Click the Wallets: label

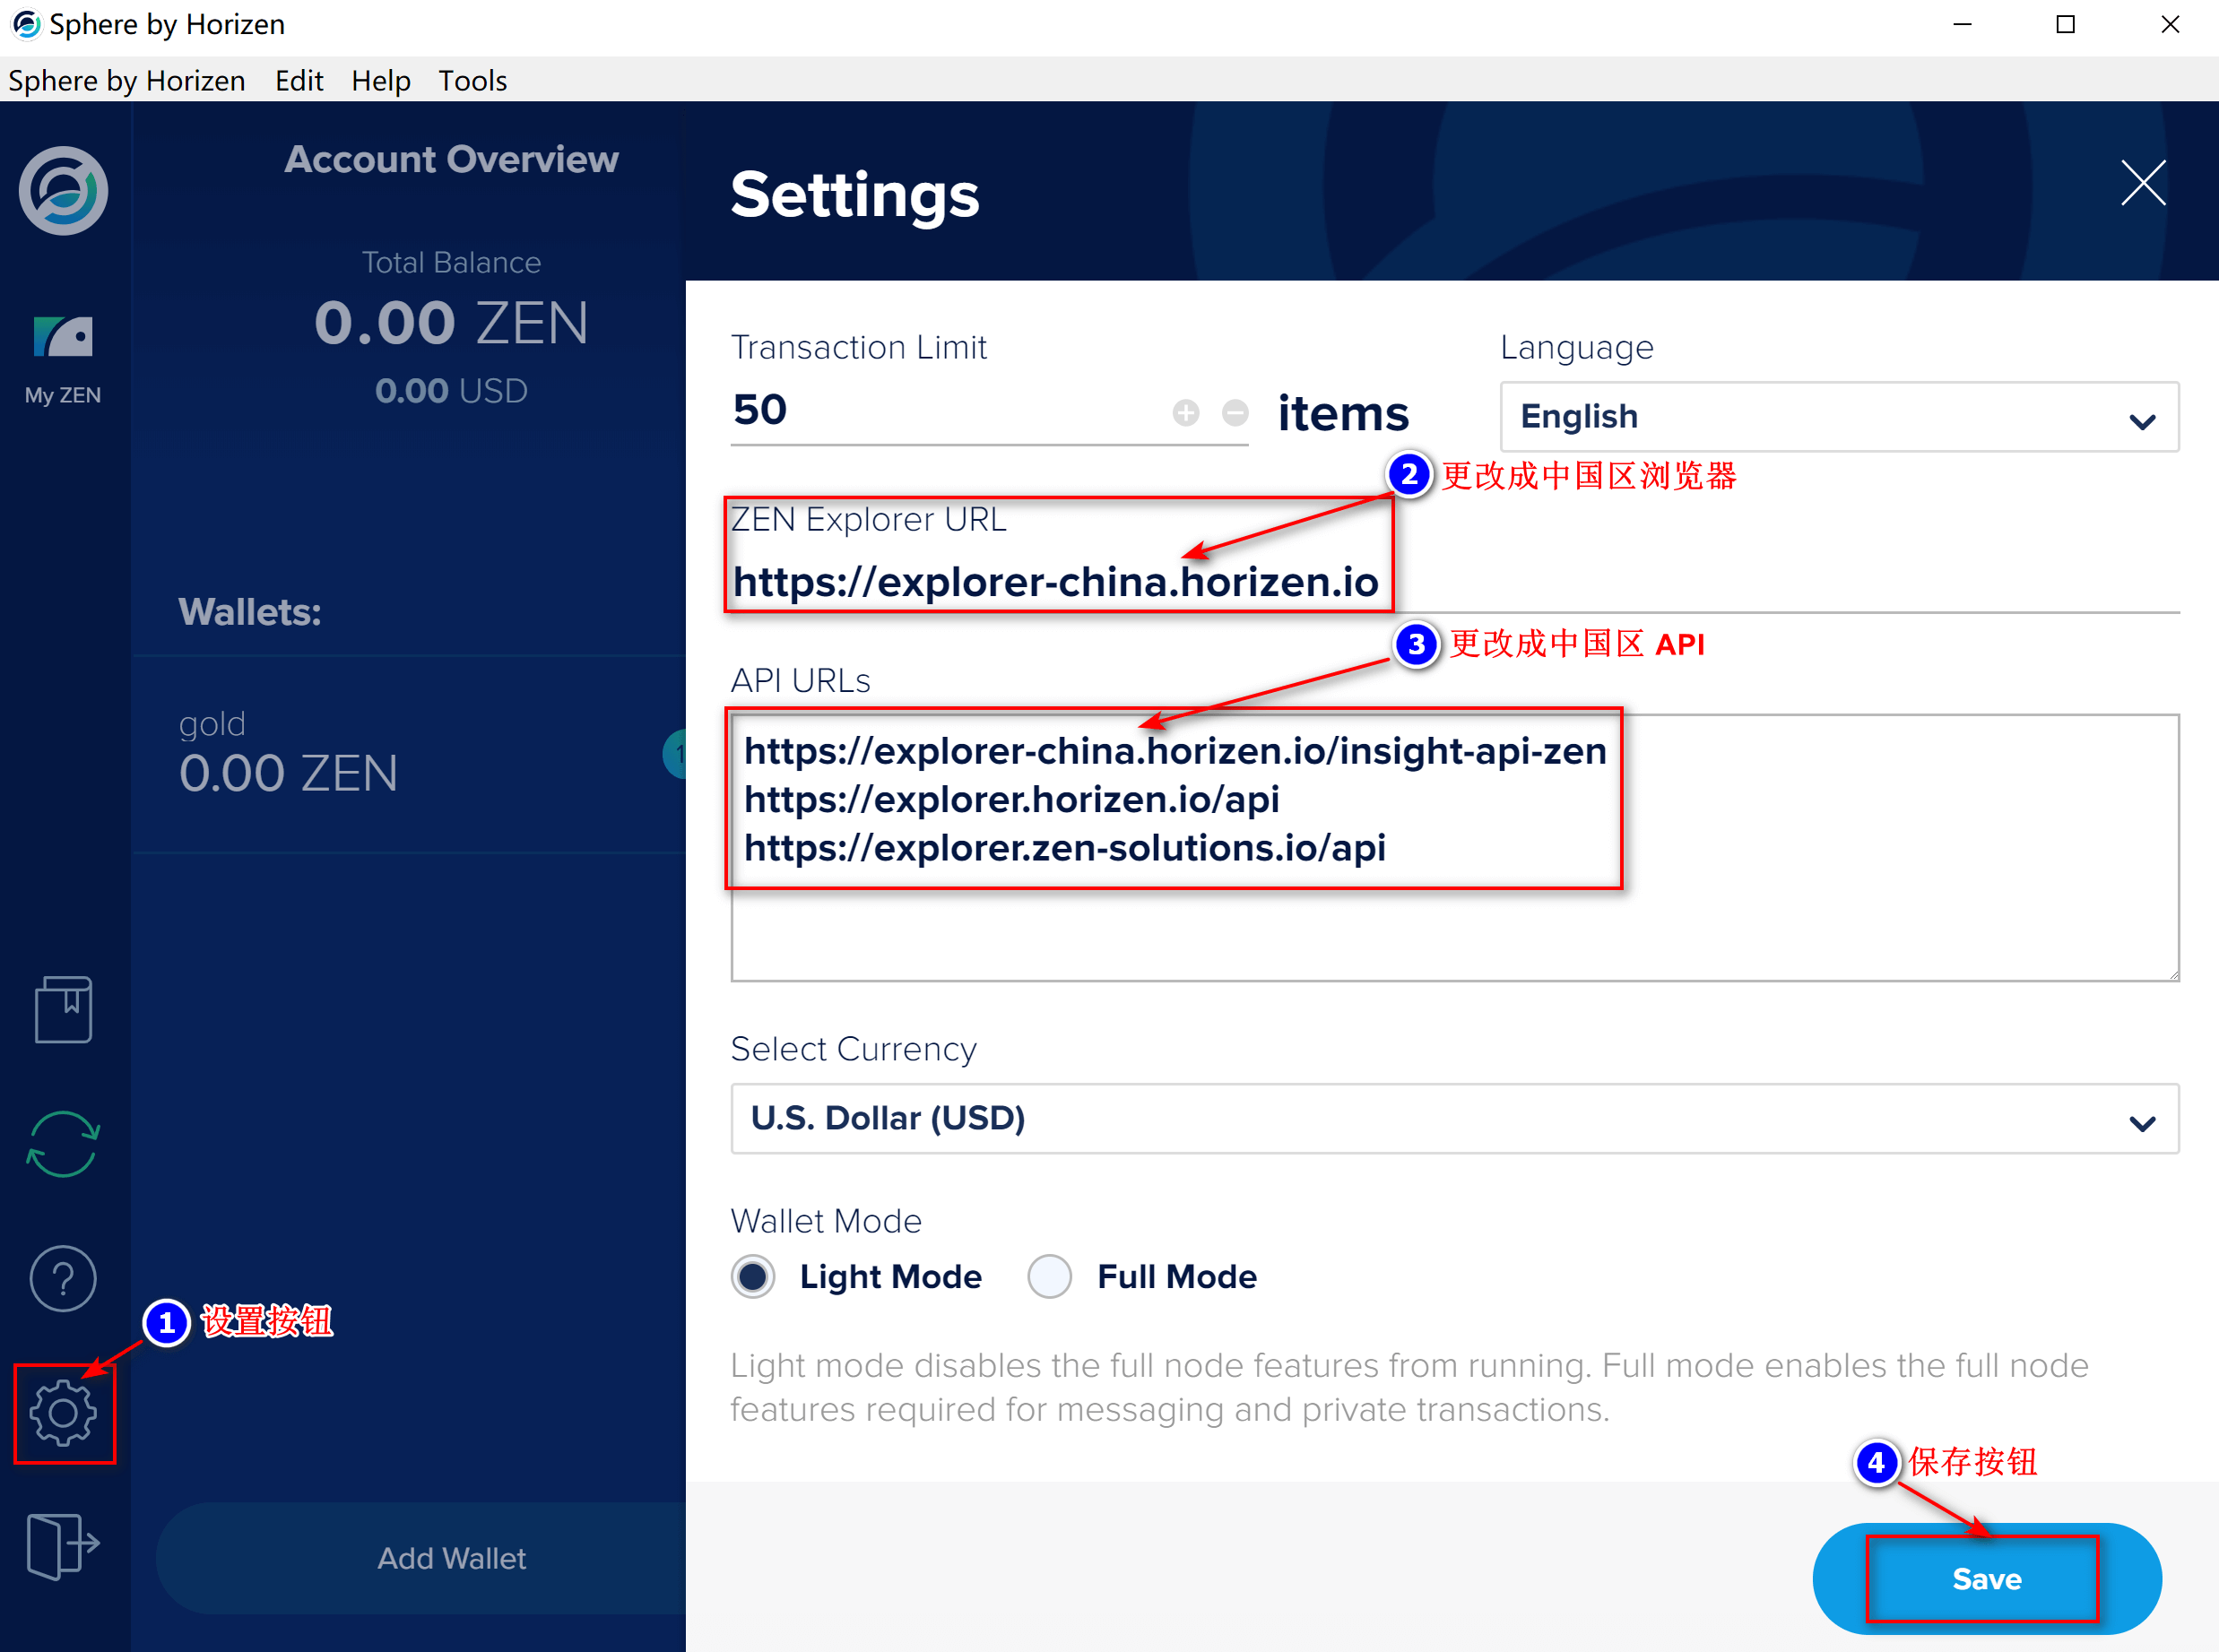tap(250, 612)
